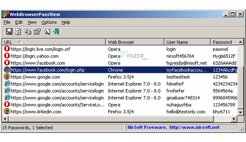Maximize the WebBrowserPassView window
The height and width of the screenshot is (142, 246).
coord(232,14)
